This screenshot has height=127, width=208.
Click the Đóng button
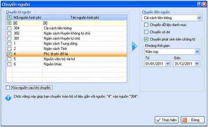[x=193, y=120]
